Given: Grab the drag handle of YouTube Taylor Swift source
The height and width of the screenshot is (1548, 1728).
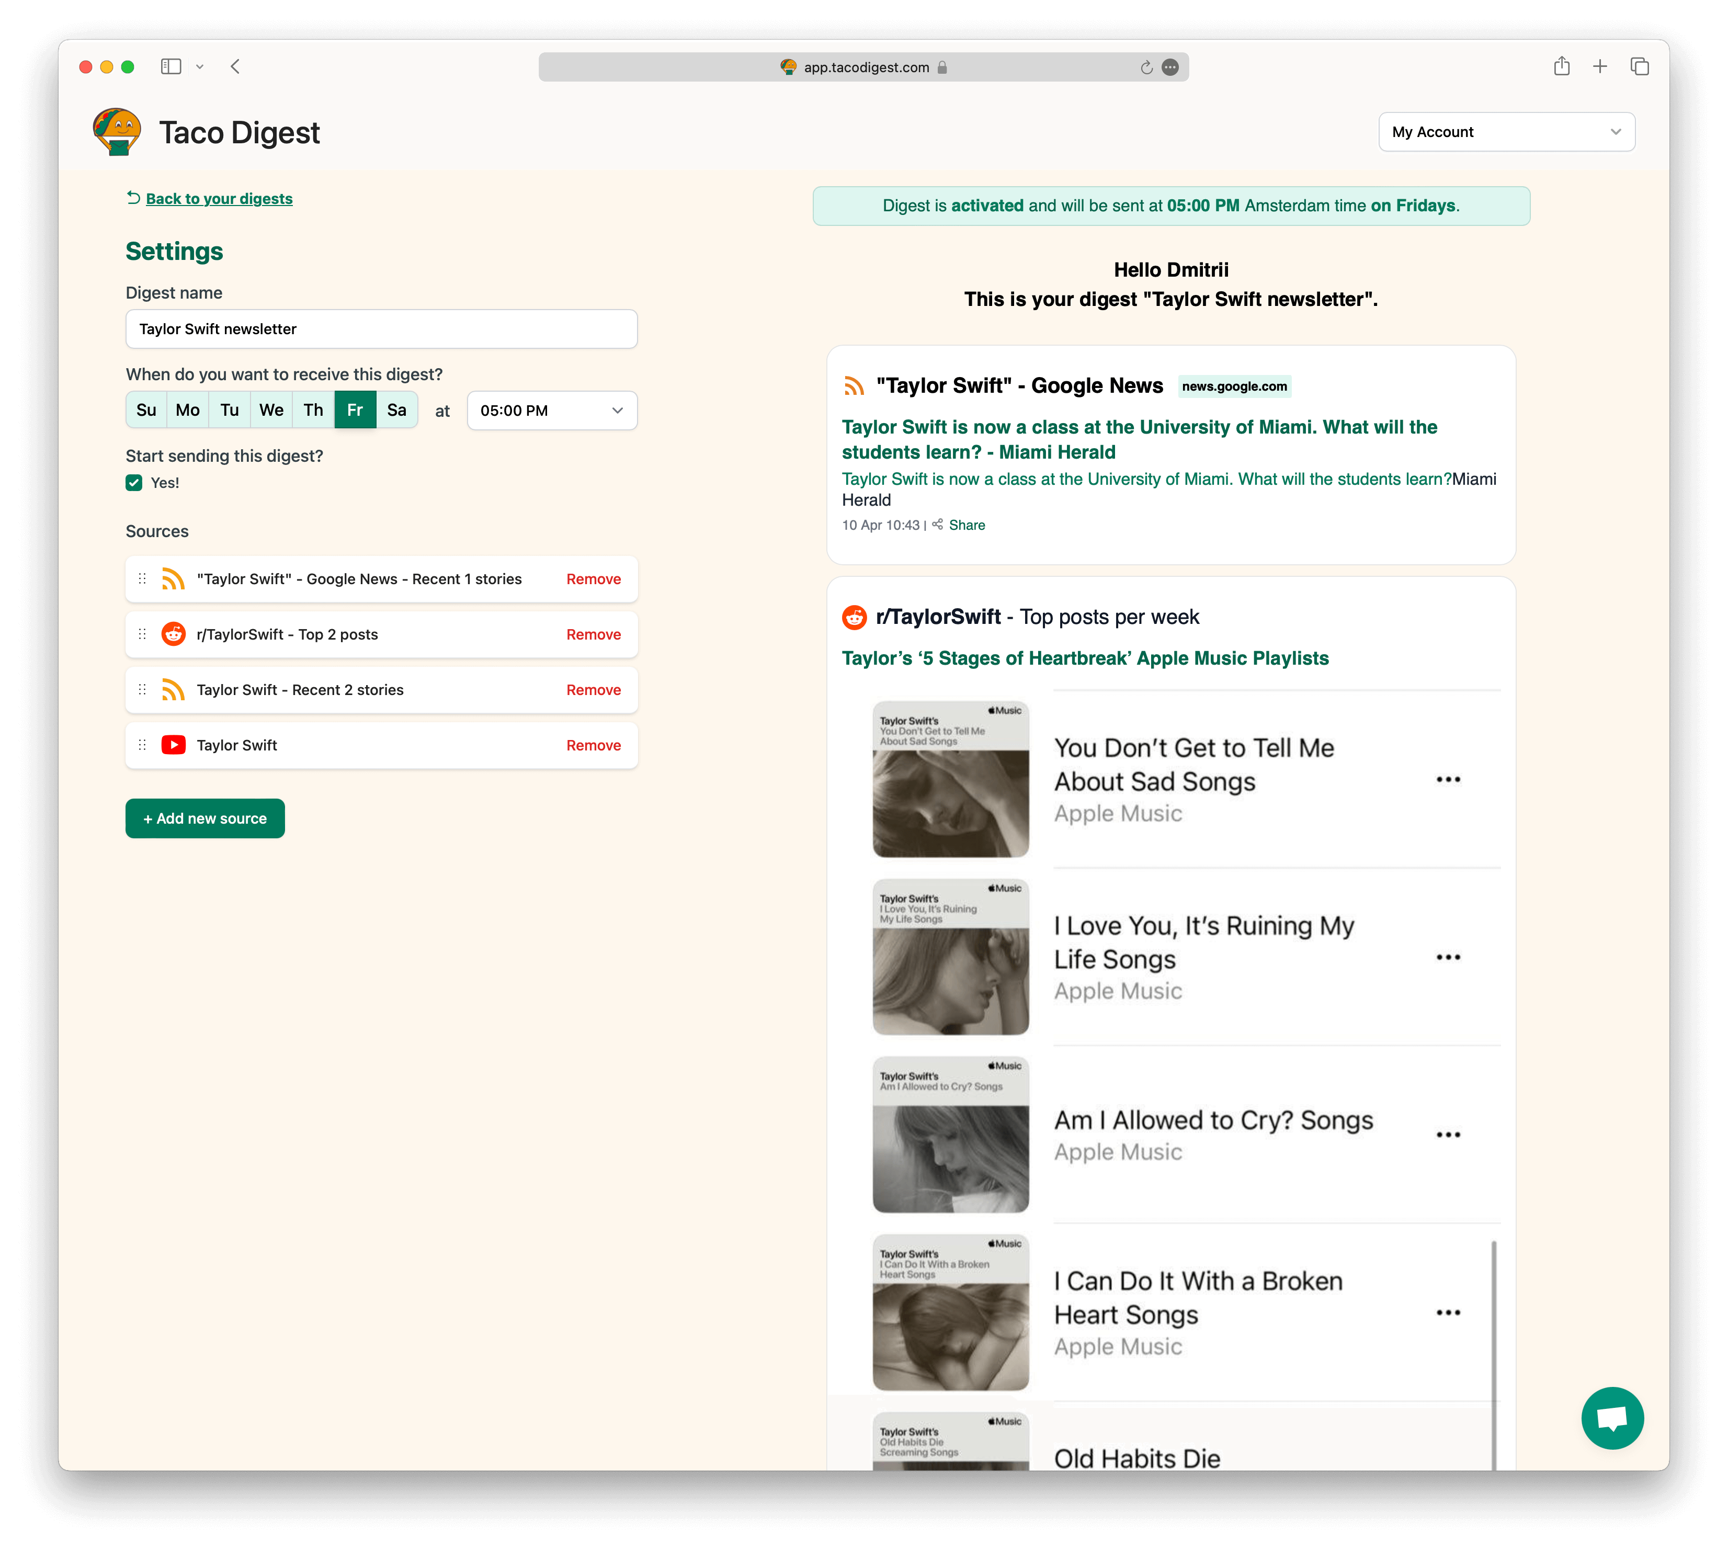Looking at the screenshot, I should point(142,745).
